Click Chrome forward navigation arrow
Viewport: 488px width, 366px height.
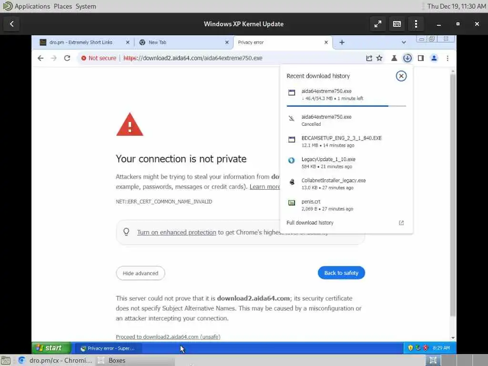(x=53, y=58)
